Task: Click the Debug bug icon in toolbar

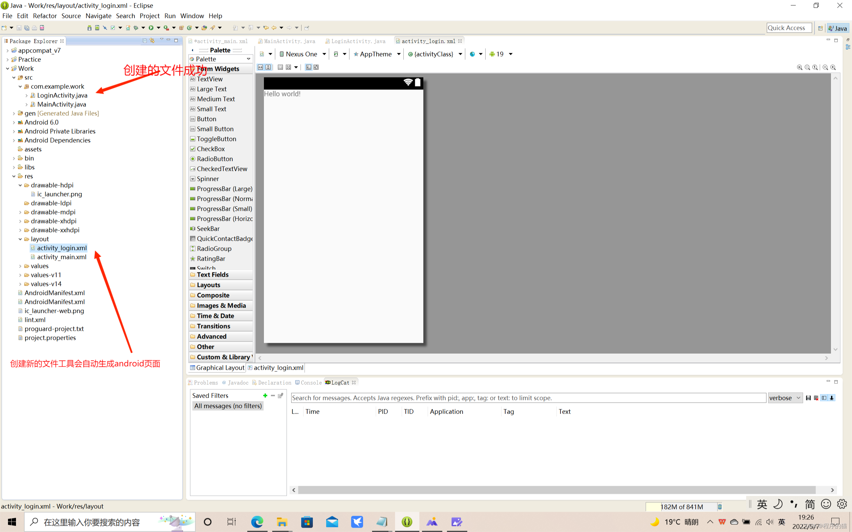Action: point(136,28)
